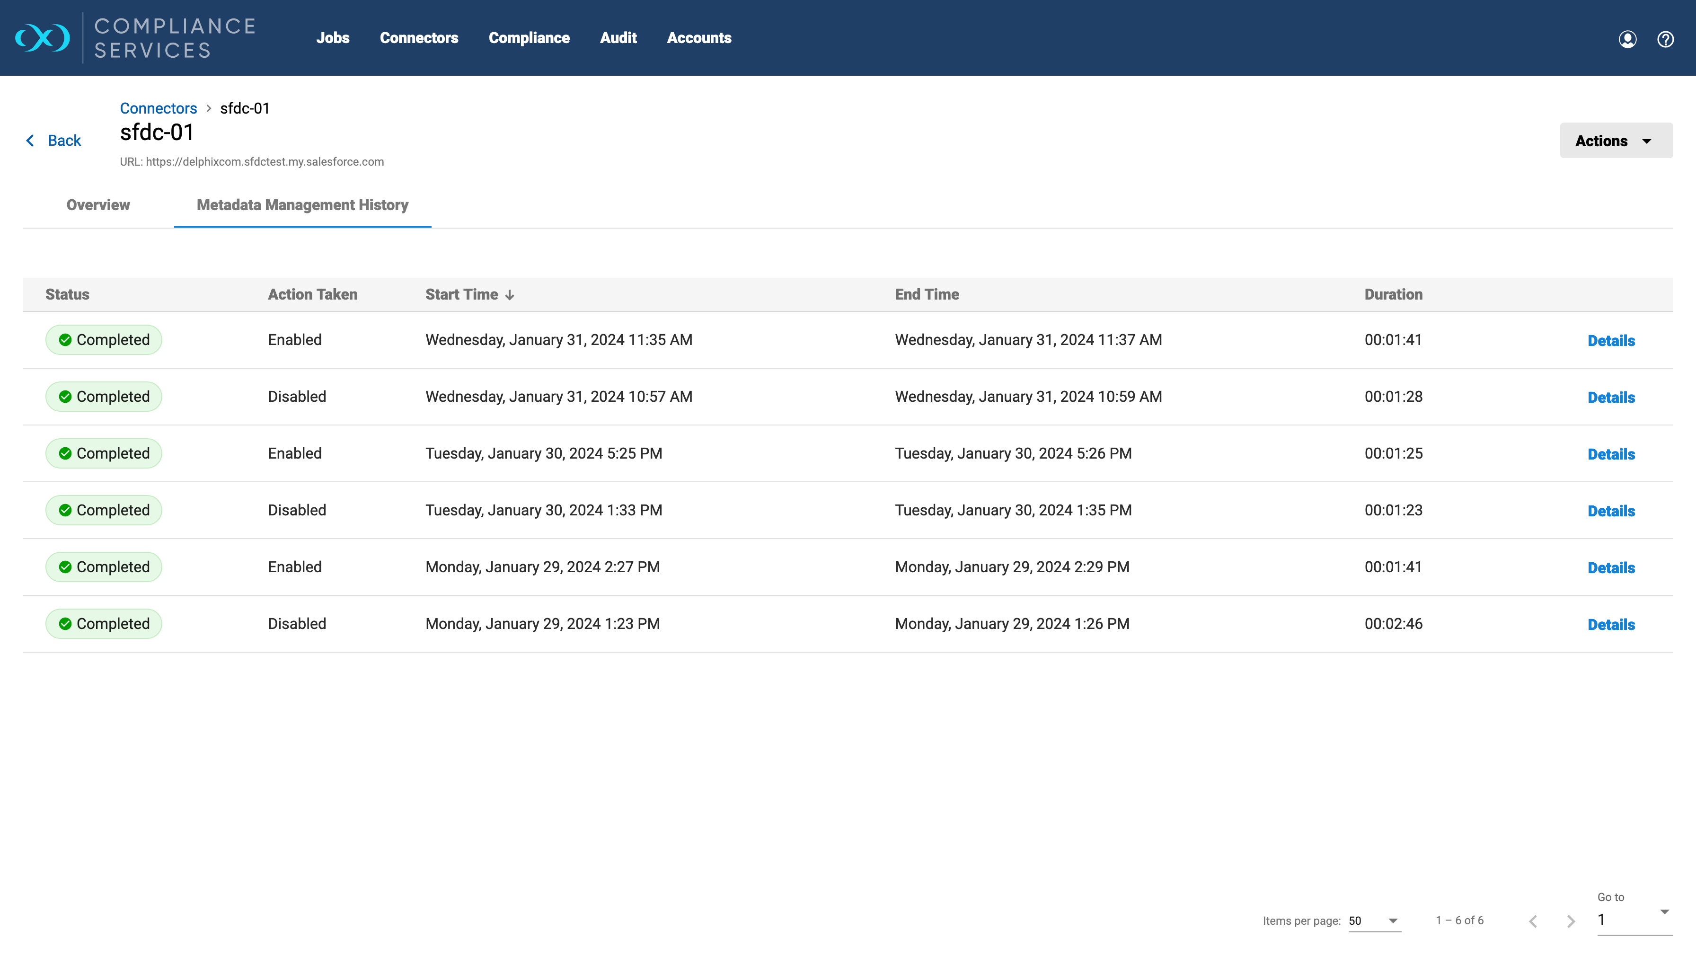Viewport: 1696px width, 956px height.
Task: Go to the next page arrow
Action: click(1570, 921)
